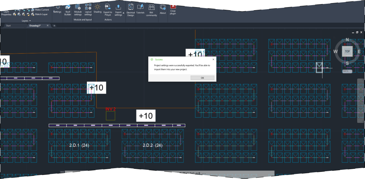The image size is (365, 179).
Task: Click the W direction on ViewCube
Action: [x=336, y=52]
